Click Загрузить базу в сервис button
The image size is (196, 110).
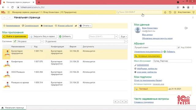(x=43, y=36)
